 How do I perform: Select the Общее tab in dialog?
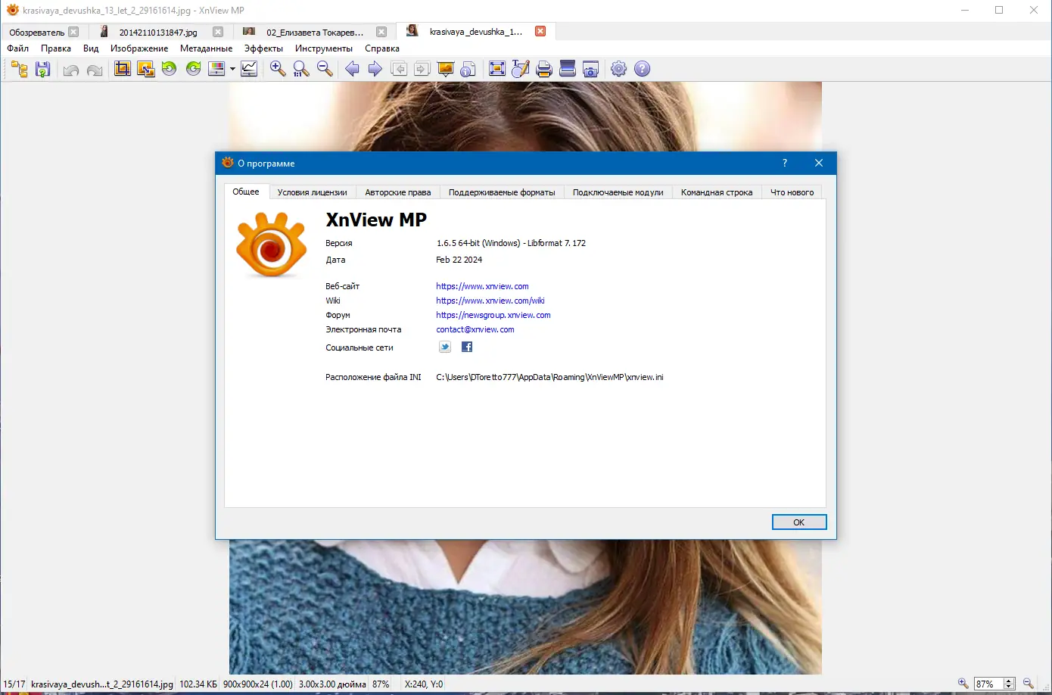(246, 192)
